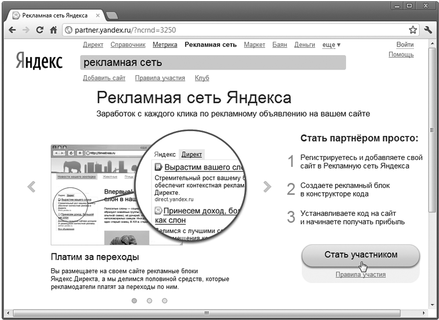Go to browser home page icon
Screen dimensions: 439x320
pyautogui.click(x=53, y=30)
